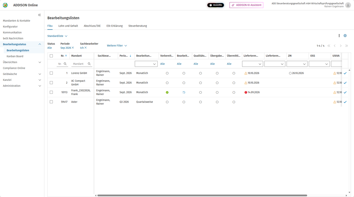Go to the previous results page
Viewport: 354px width, 197px height.
click(x=335, y=46)
